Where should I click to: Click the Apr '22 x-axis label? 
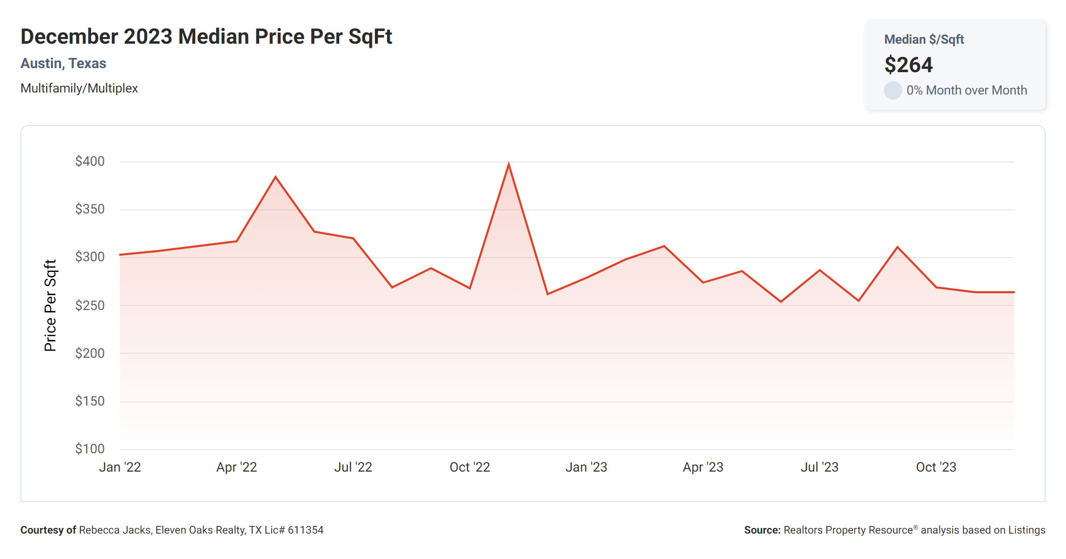tap(236, 467)
